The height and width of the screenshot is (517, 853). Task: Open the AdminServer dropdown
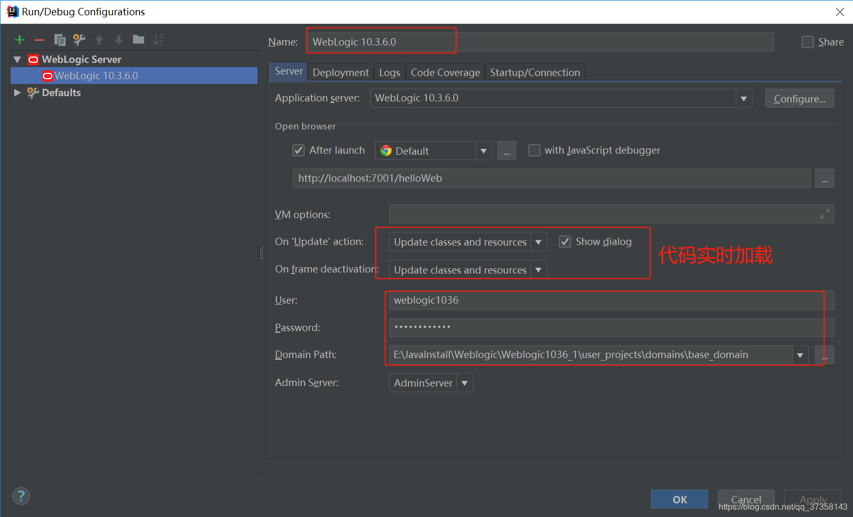click(464, 383)
